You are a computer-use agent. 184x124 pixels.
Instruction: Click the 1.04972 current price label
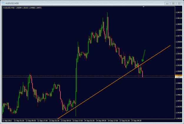click(x=179, y=77)
